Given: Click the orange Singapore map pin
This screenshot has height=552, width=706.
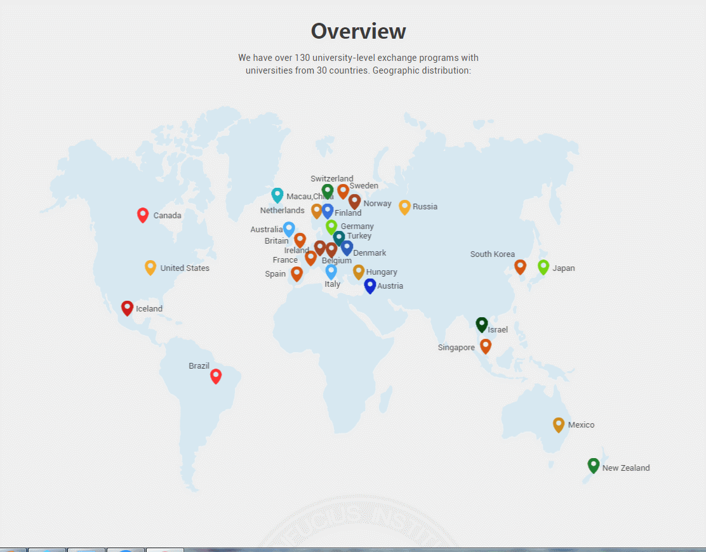Looking at the screenshot, I should 486,346.
